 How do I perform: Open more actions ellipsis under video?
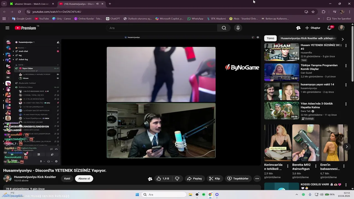click(x=257, y=179)
